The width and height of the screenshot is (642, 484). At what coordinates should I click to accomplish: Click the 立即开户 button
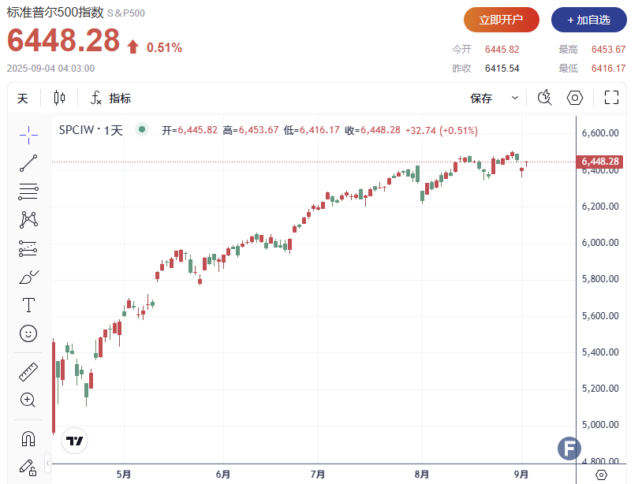point(501,20)
